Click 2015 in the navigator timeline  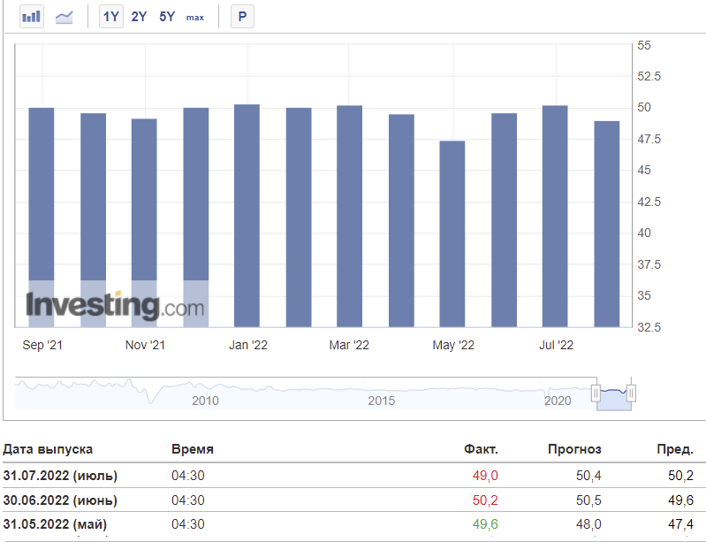click(x=382, y=401)
